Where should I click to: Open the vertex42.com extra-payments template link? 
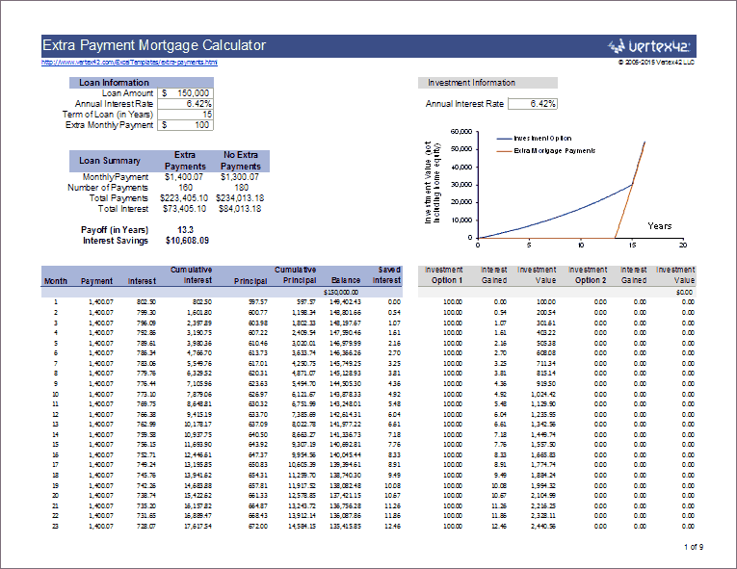(129, 63)
